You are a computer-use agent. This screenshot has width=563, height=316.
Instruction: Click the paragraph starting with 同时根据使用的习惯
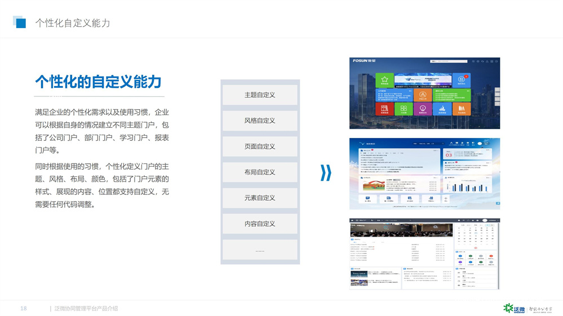(x=102, y=185)
